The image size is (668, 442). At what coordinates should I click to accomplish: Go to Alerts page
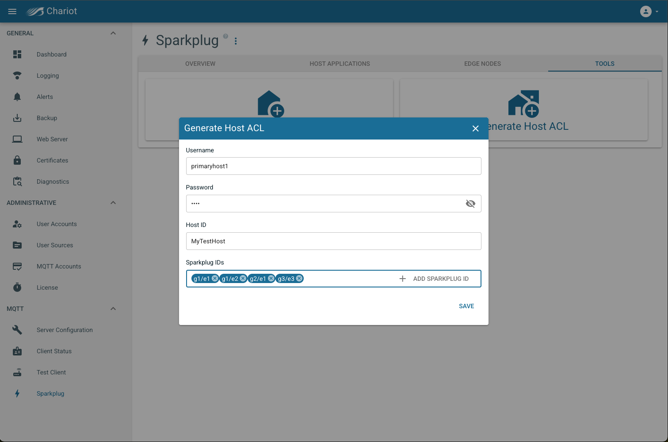point(45,97)
